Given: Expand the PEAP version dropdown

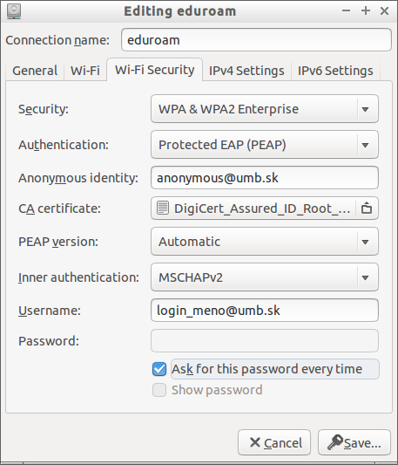Looking at the screenshot, I should tap(265, 242).
